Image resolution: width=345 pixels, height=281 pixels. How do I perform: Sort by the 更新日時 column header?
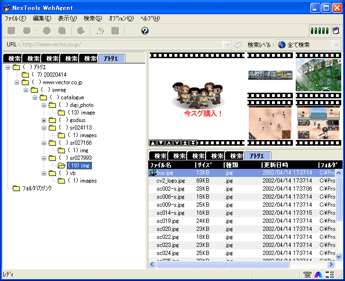pyautogui.click(x=290, y=165)
